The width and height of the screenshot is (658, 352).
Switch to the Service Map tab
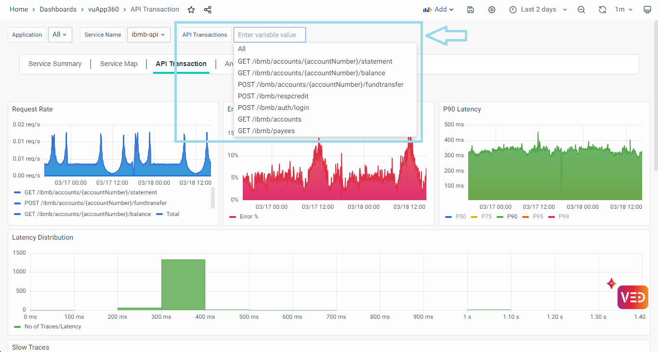tap(118, 64)
